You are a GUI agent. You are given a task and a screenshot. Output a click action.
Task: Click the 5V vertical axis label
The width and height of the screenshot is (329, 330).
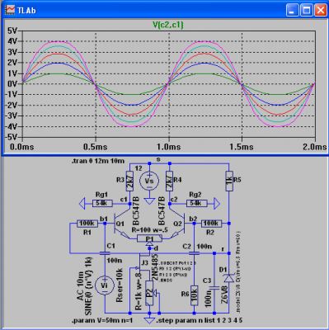[x=12, y=31]
